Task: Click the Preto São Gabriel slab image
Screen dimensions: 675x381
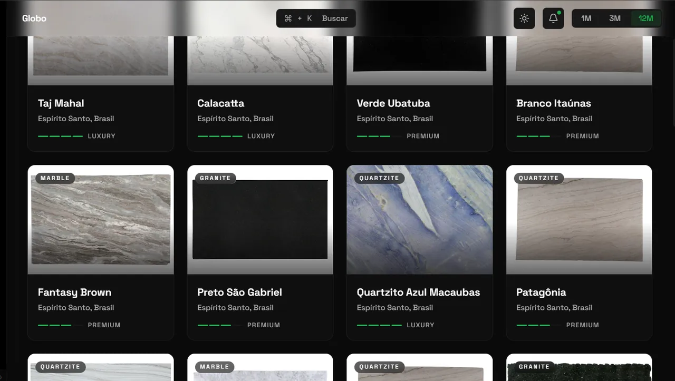Action: (260, 220)
